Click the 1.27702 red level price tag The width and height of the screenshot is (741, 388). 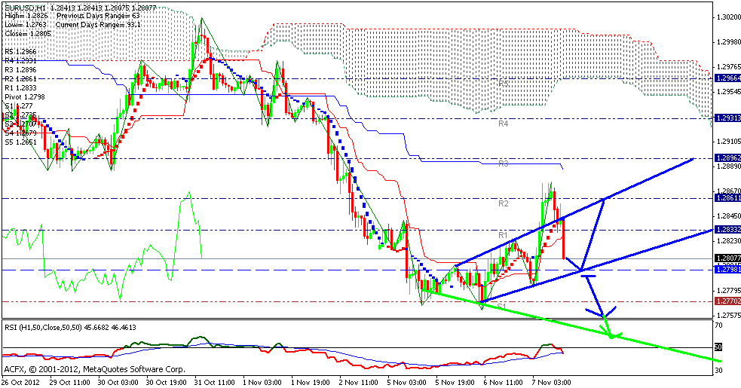726,301
